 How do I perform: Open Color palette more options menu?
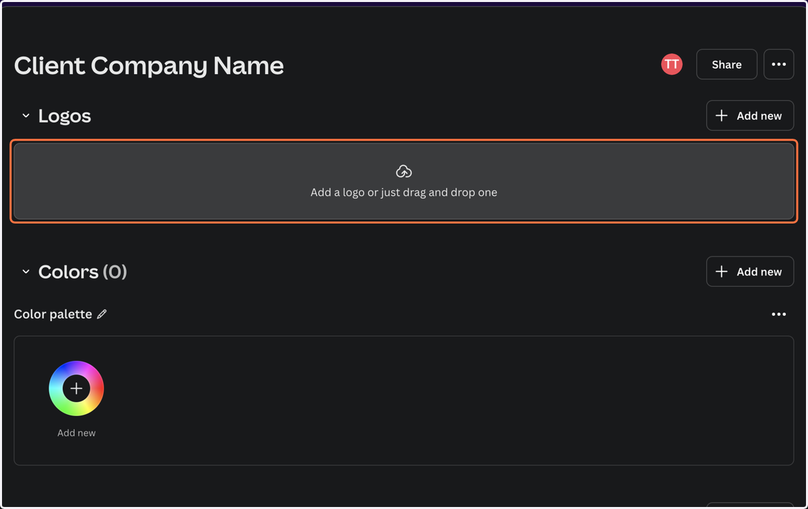click(x=779, y=314)
